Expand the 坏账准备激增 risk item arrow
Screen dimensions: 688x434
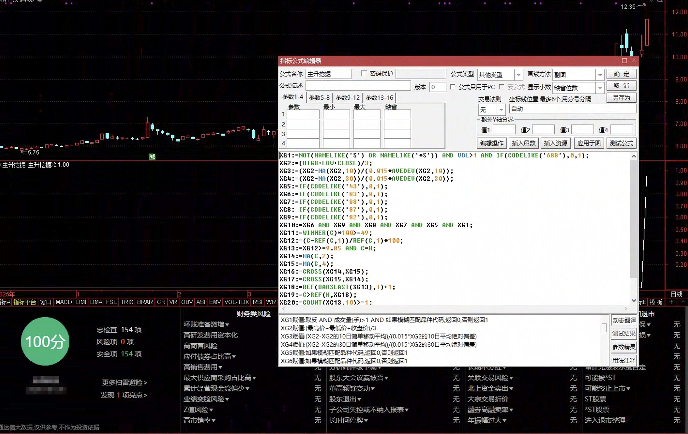[x=227, y=325]
